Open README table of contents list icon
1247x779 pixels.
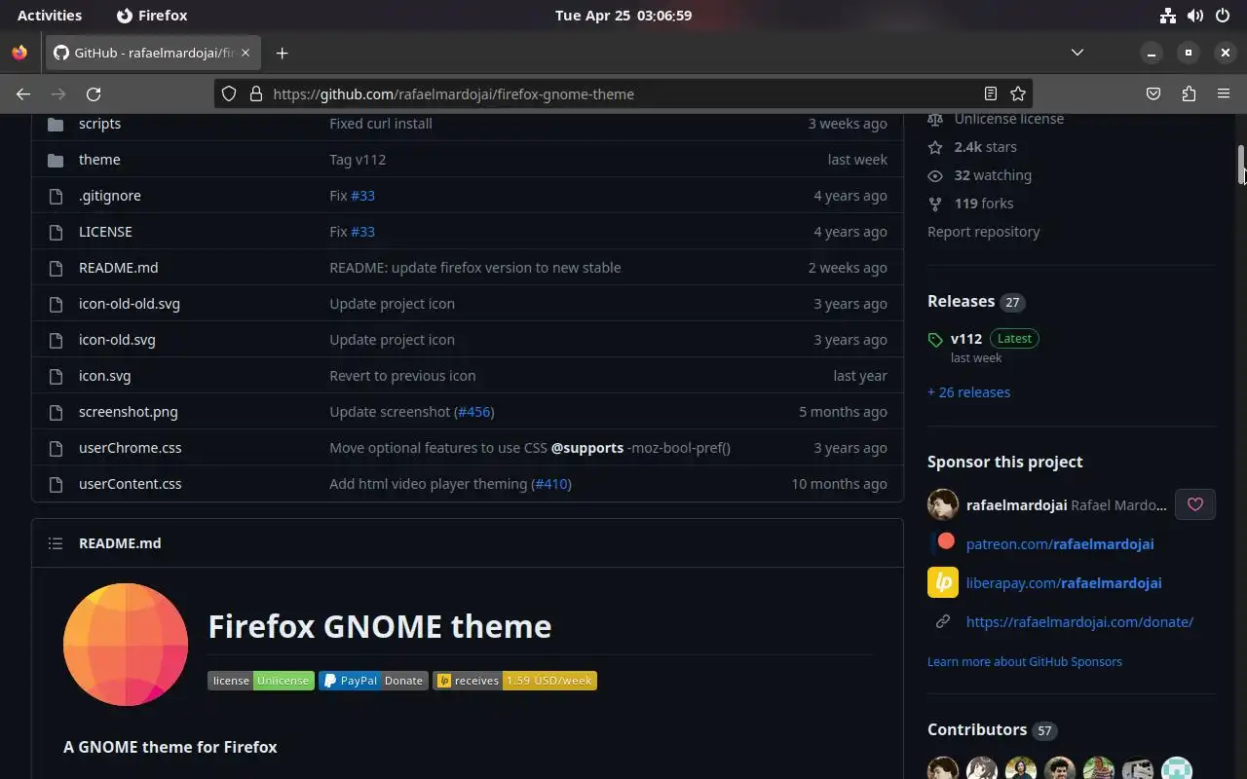pyautogui.click(x=56, y=543)
